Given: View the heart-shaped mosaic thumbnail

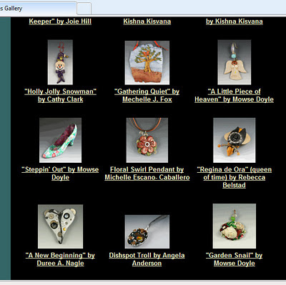Looking at the screenshot, I should tap(60, 226).
